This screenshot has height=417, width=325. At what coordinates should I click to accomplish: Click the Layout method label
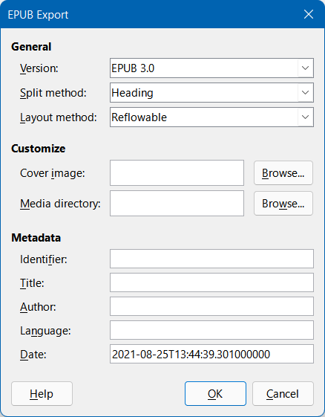[x=59, y=117]
